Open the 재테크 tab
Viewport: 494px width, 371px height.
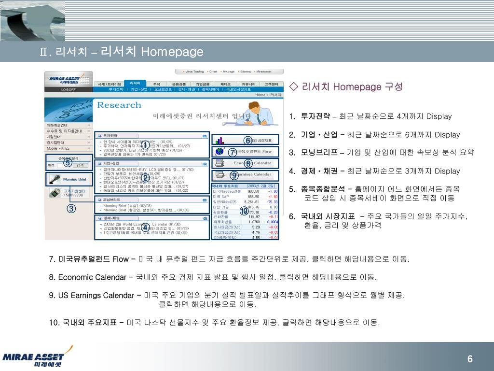tap(226, 84)
